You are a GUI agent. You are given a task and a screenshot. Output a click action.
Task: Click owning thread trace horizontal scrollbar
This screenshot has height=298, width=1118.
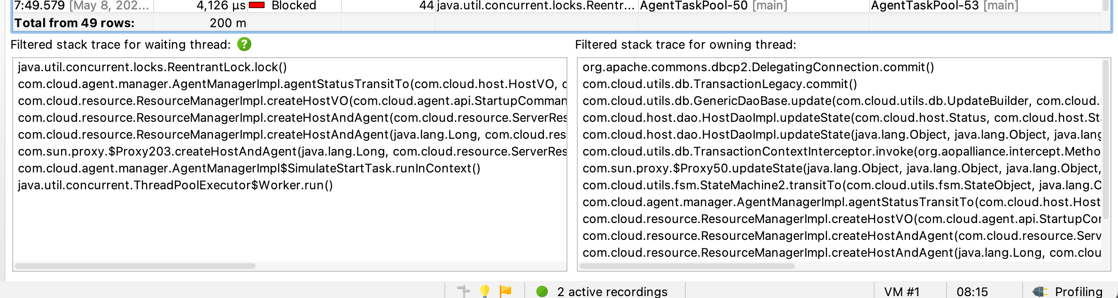click(687, 266)
